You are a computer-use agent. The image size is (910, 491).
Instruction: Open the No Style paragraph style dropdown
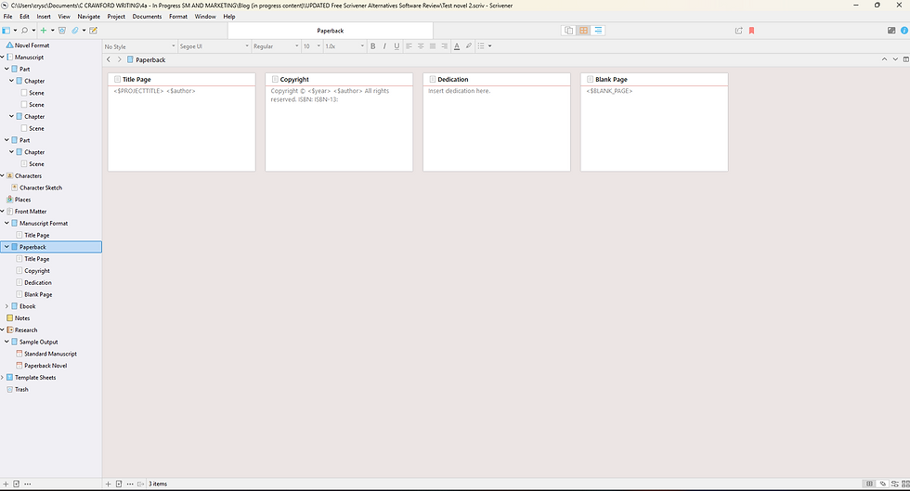click(x=139, y=46)
